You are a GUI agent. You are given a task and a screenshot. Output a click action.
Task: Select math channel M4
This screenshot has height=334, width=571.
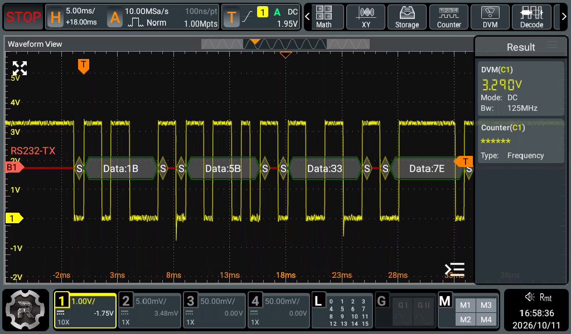coord(486,320)
